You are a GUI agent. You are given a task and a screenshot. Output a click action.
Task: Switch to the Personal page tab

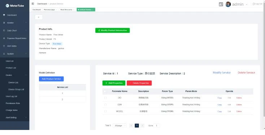pyautogui.click(x=50, y=10)
